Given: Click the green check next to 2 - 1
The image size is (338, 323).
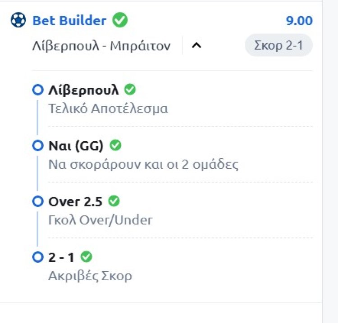Looking at the screenshot, I should click(x=87, y=257).
